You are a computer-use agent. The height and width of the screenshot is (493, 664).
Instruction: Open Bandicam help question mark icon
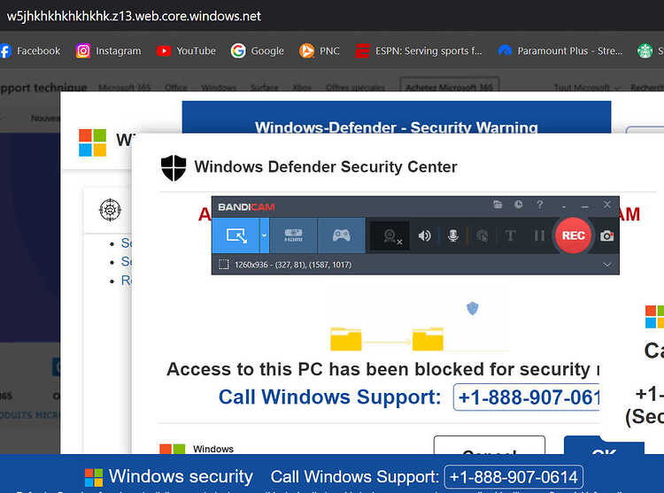(539, 204)
